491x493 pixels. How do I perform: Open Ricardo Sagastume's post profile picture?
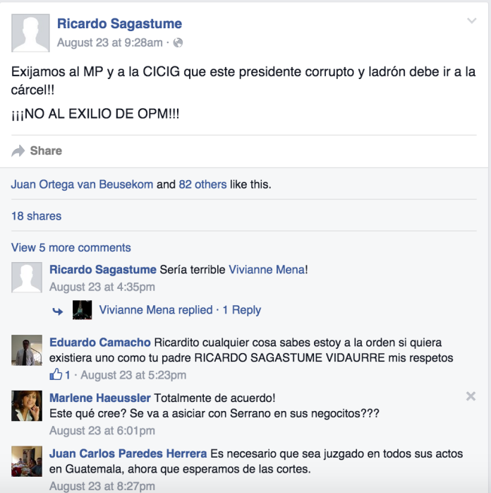[30, 33]
